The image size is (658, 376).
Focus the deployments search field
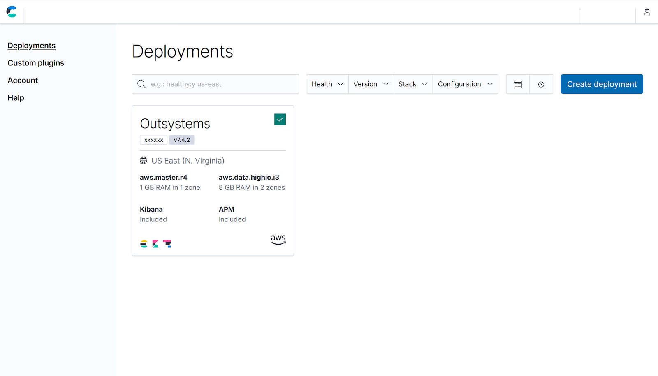click(x=215, y=84)
